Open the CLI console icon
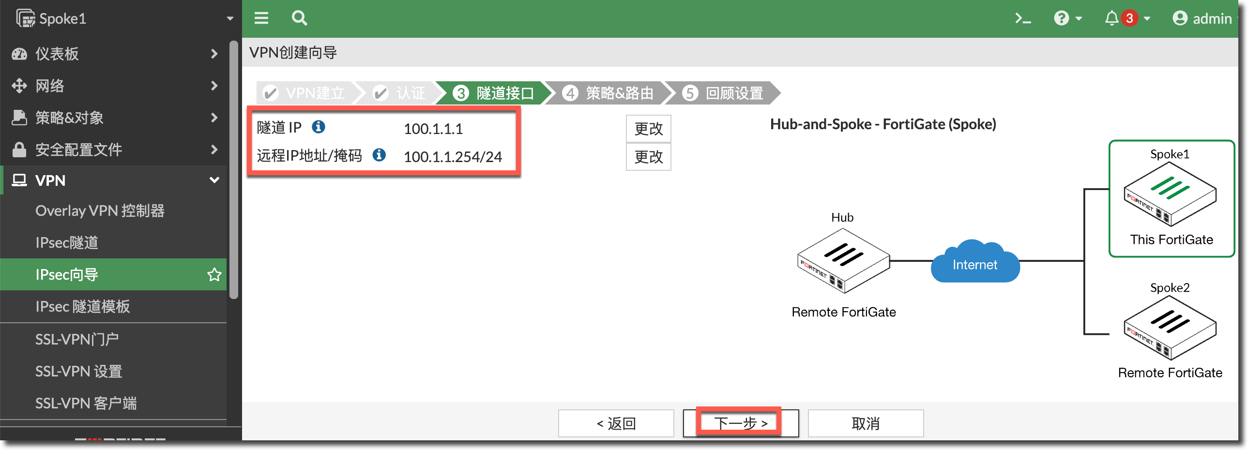Screen dimensions: 1248x450 point(1023,18)
